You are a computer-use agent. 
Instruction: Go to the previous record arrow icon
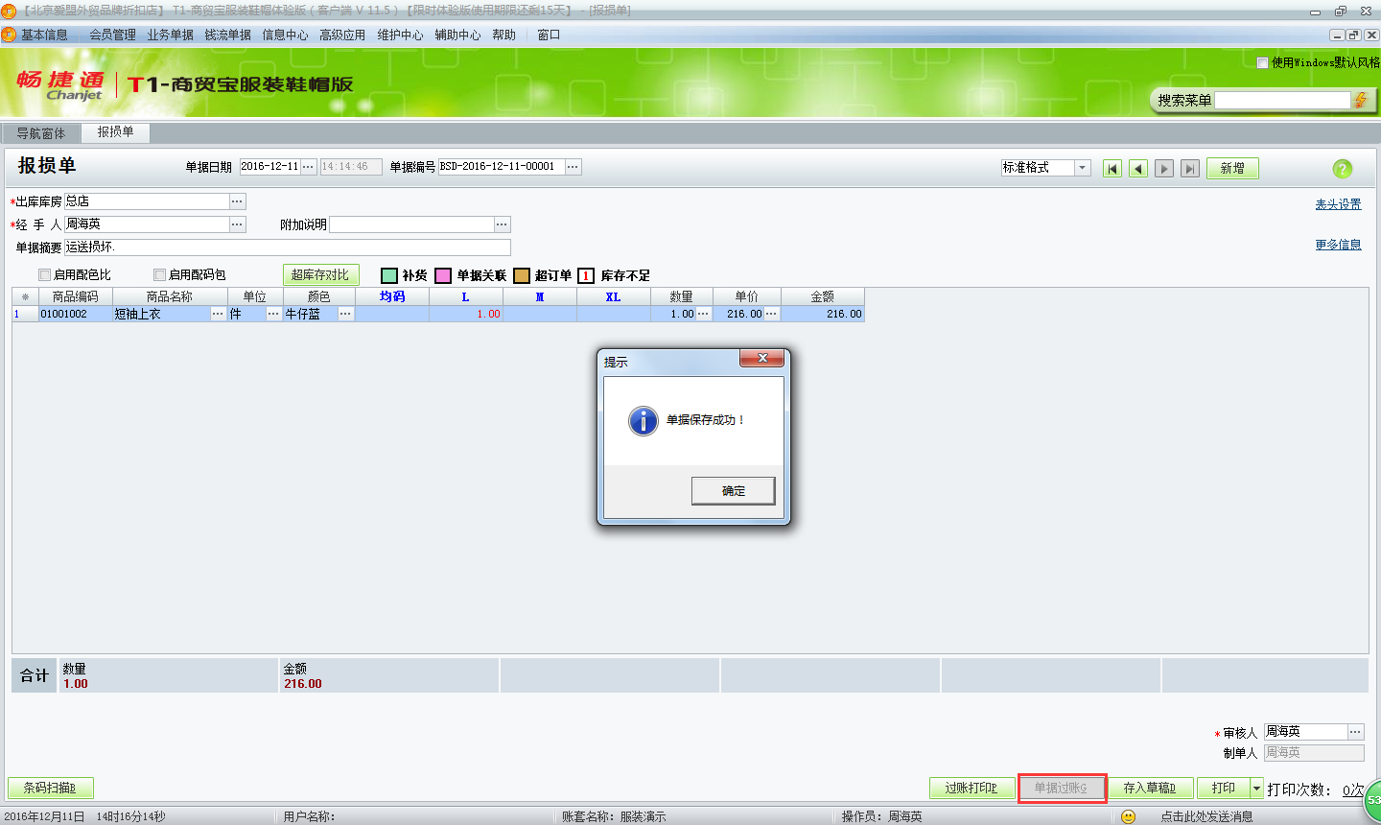pyautogui.click(x=1137, y=167)
